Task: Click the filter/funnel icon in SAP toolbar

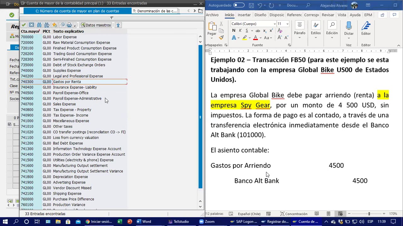Action: [118, 25]
